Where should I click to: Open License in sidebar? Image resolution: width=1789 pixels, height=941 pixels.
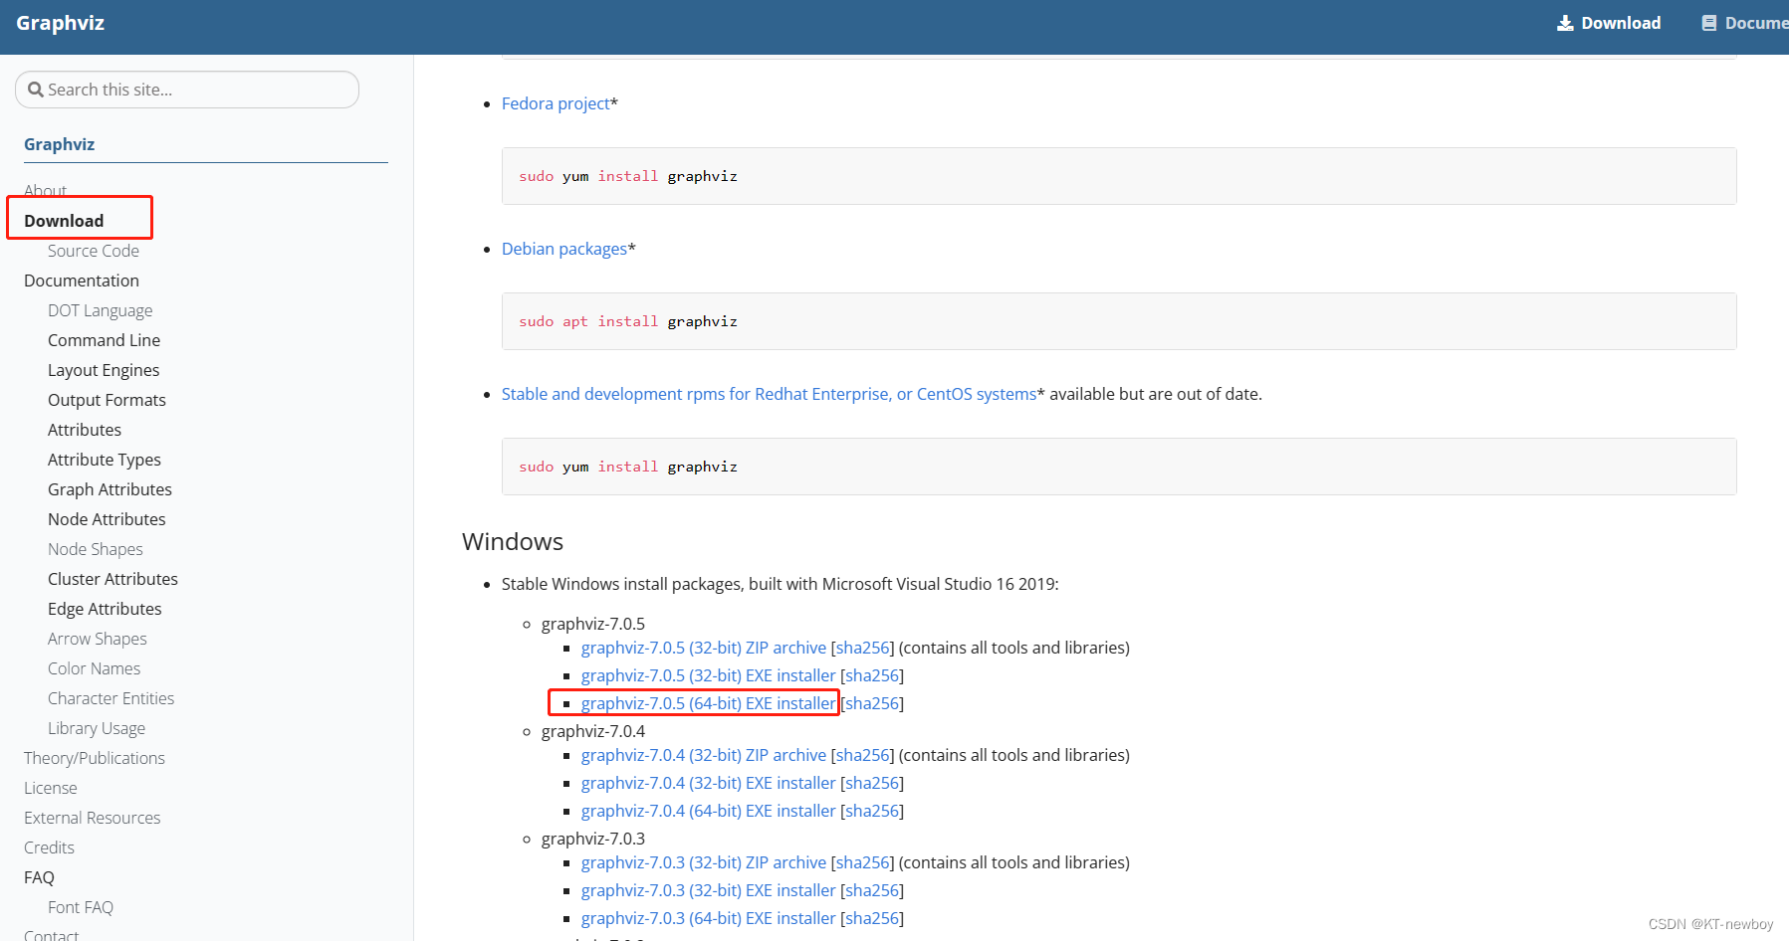point(51,788)
